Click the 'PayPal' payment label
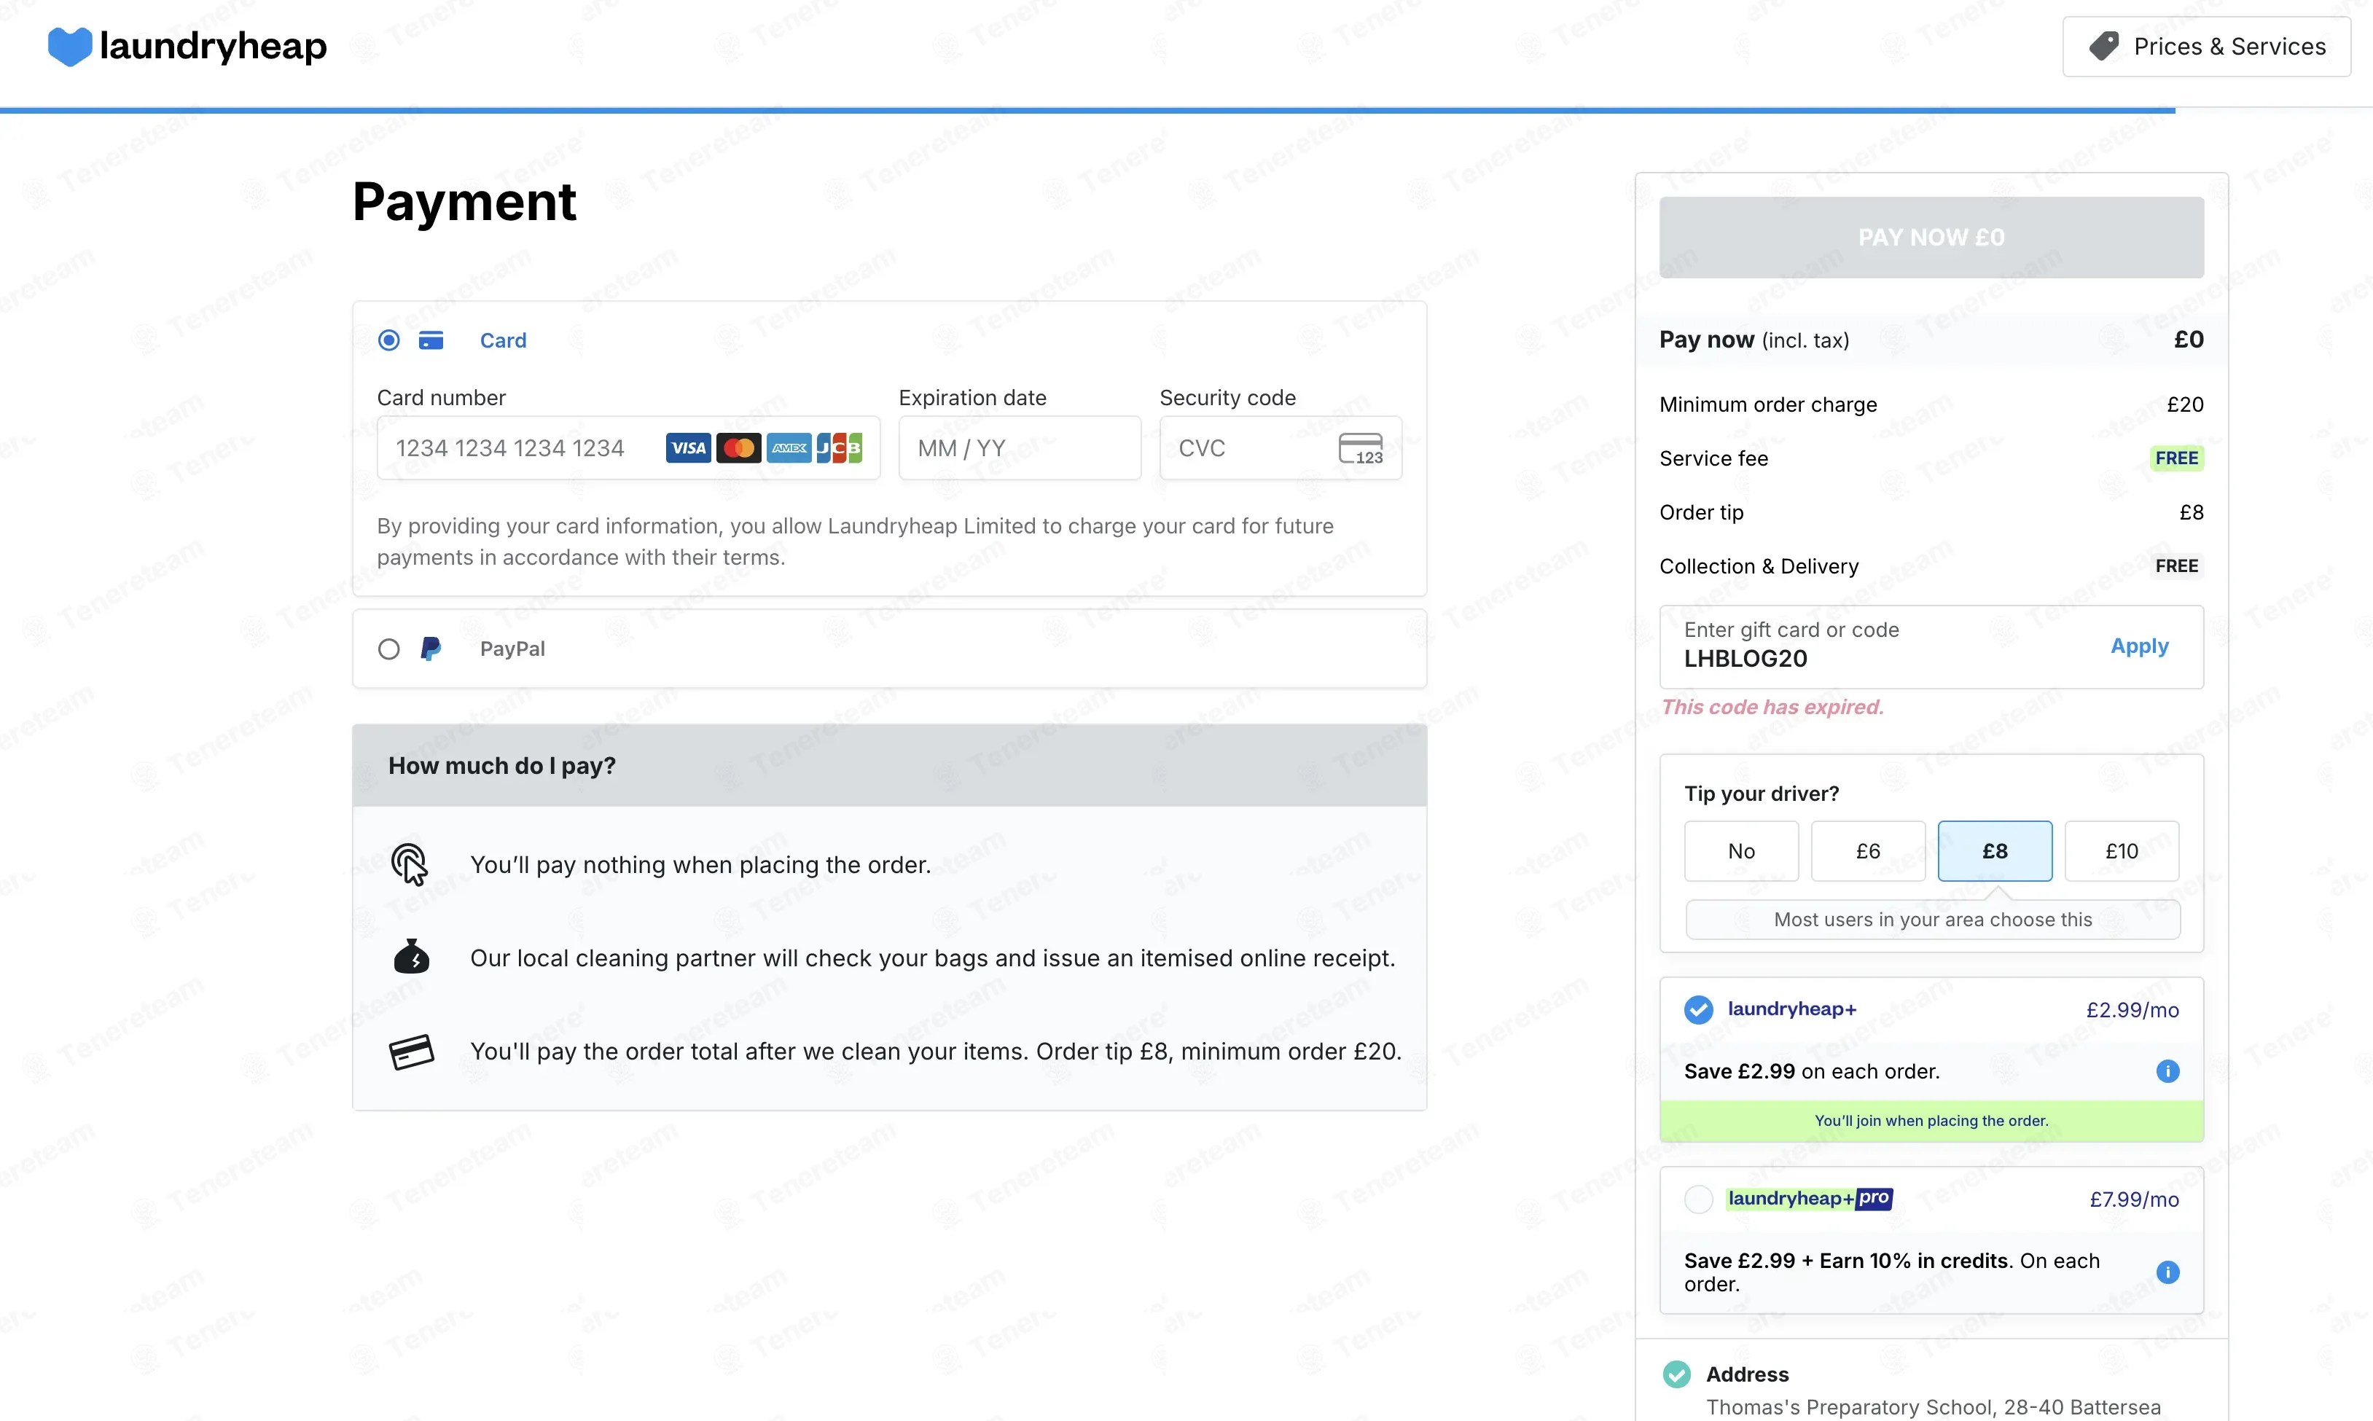This screenshot has height=1421, width=2373. (512, 649)
